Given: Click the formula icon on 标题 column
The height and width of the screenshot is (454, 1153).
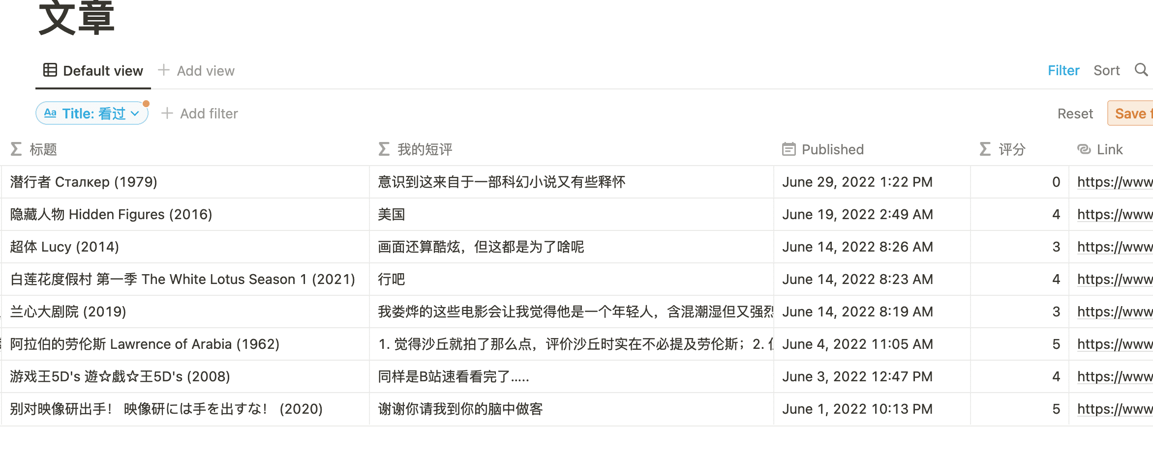Looking at the screenshot, I should coord(16,149).
